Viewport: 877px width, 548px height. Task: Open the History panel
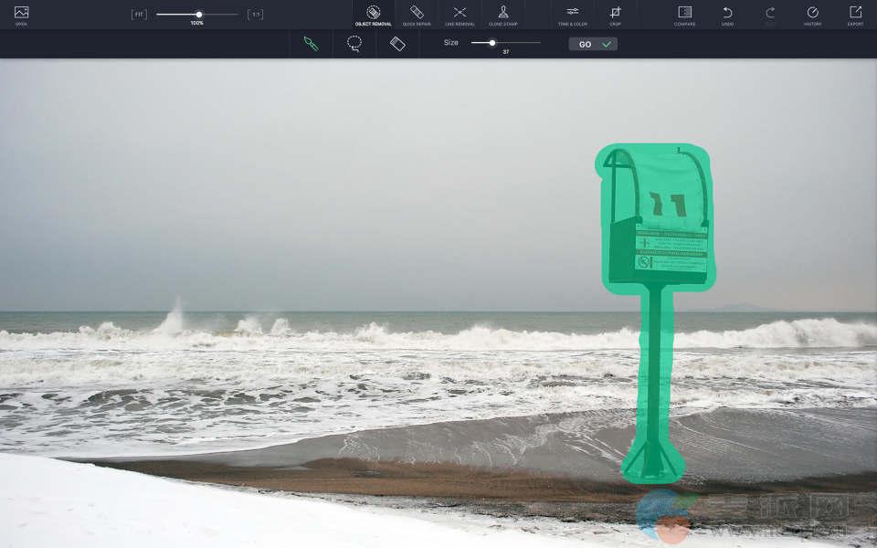tap(812, 14)
